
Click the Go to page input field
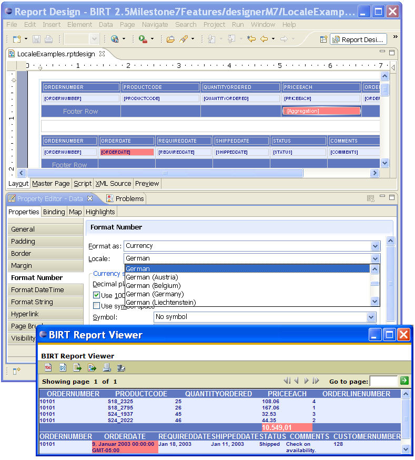pos(383,381)
